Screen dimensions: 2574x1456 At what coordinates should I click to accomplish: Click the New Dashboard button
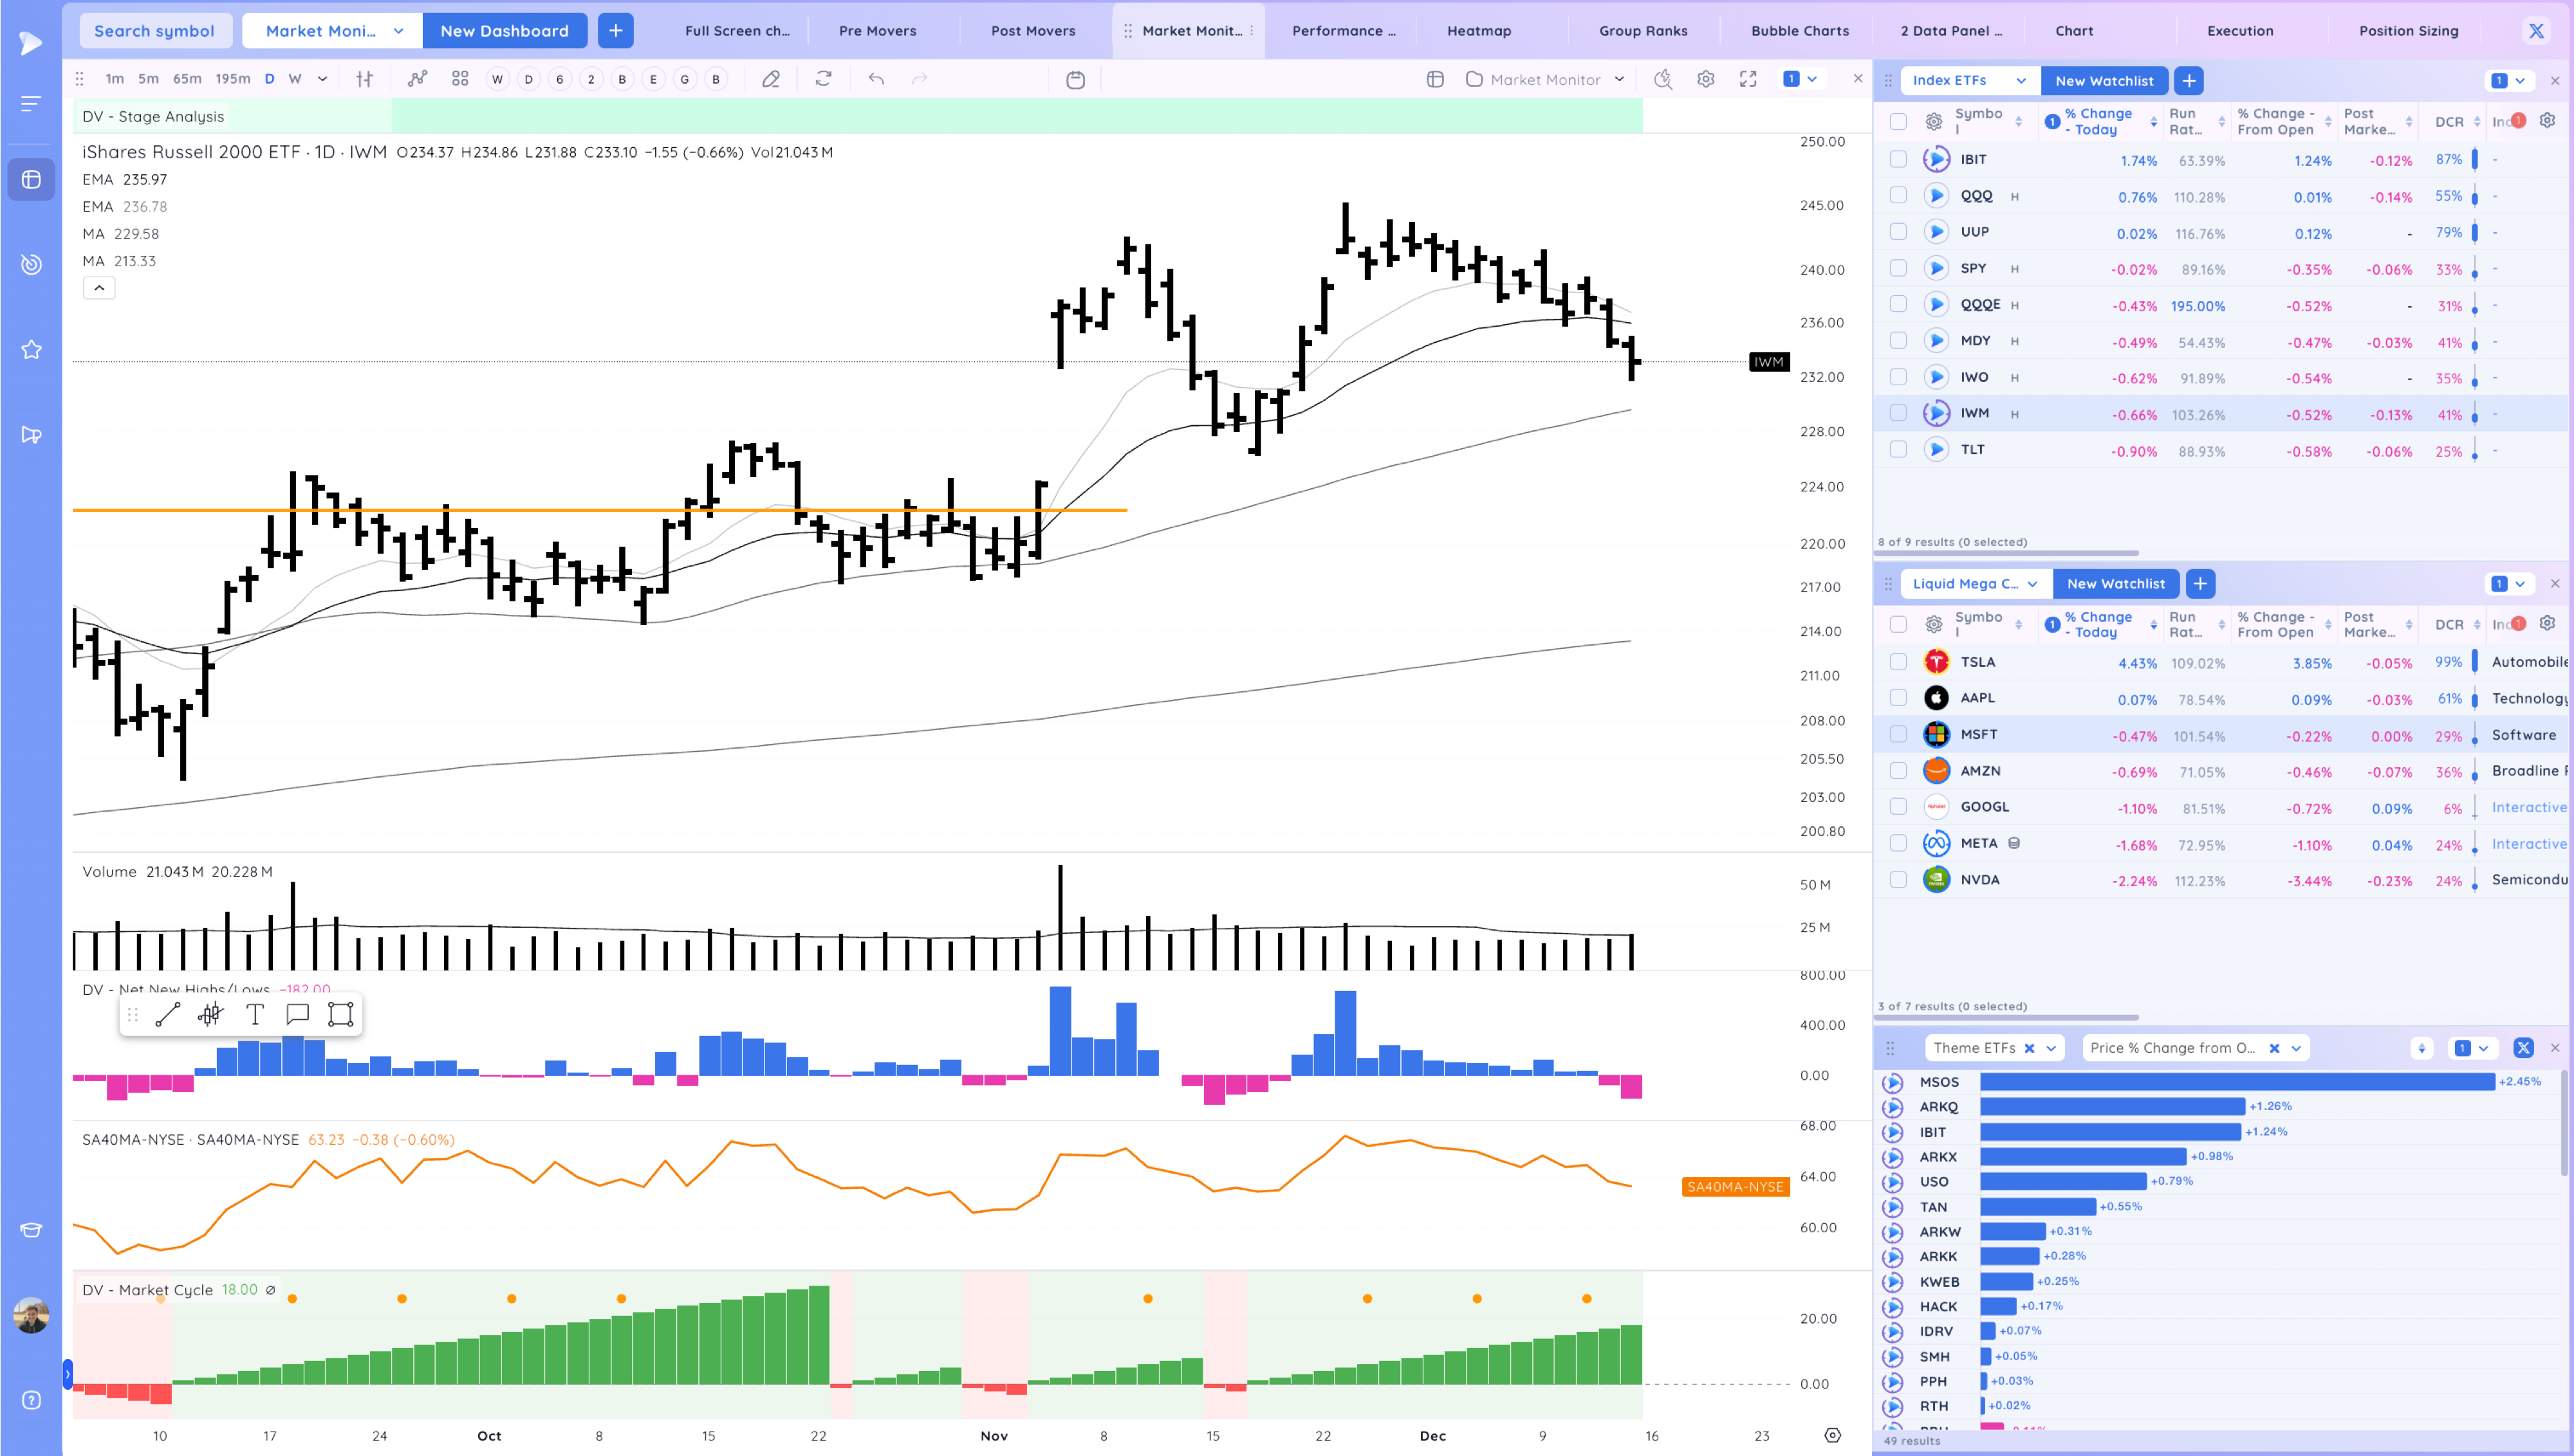point(505,30)
